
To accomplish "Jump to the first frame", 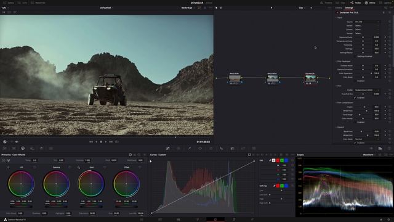I will pos(91,142).
